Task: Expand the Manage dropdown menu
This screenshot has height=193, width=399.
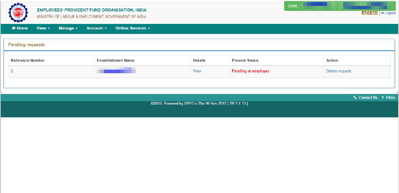Action: coord(68,28)
